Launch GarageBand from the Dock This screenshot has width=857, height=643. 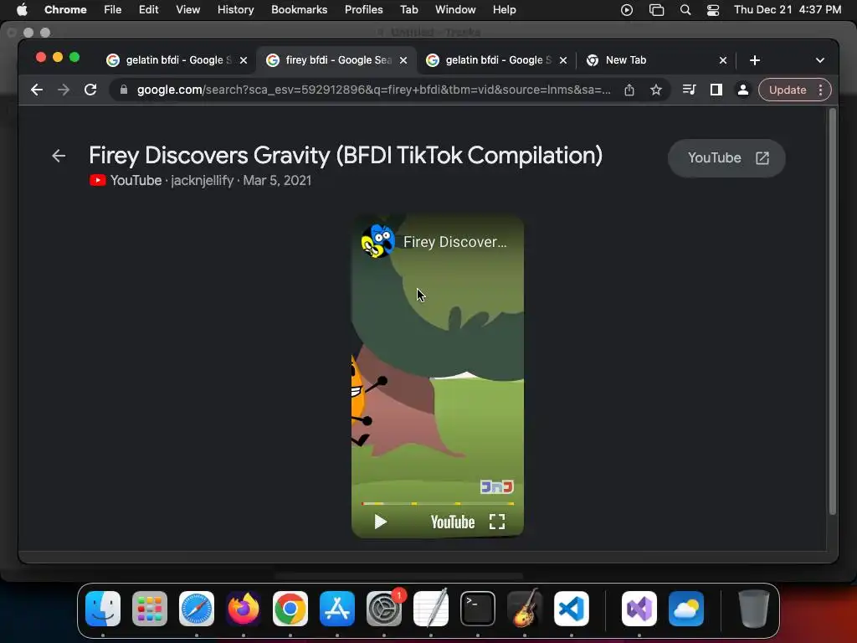(x=525, y=609)
